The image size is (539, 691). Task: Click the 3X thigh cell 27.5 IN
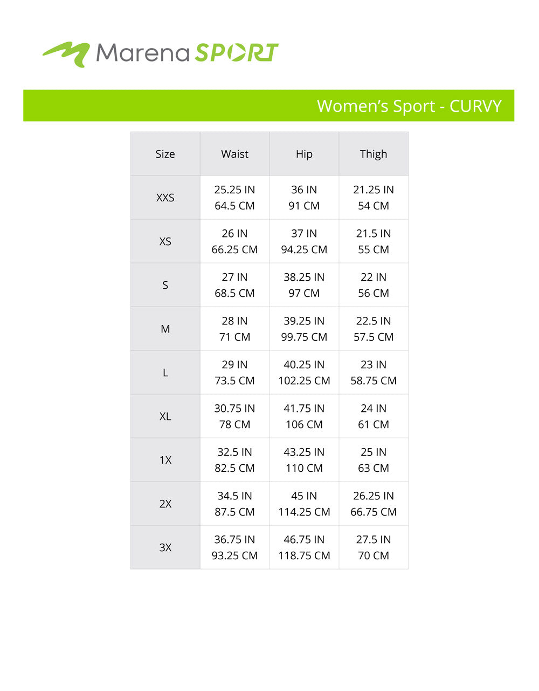374,540
